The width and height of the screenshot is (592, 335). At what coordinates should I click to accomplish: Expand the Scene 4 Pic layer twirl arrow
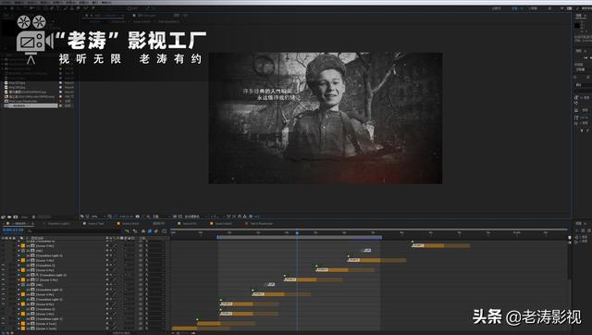[18, 294]
